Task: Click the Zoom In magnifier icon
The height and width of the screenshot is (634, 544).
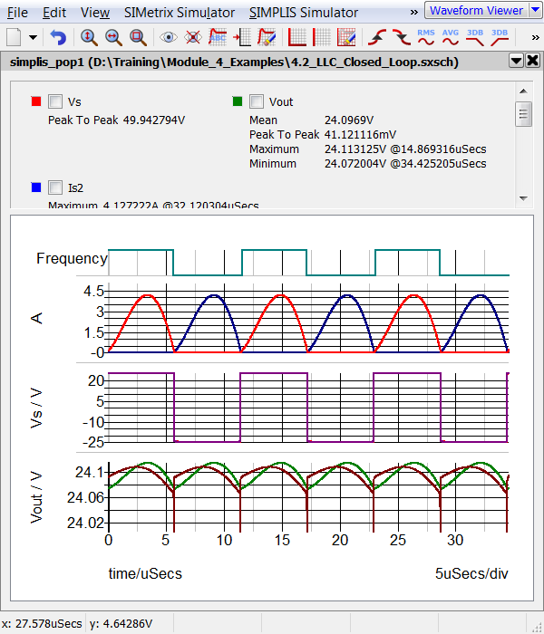Action: pyautogui.click(x=89, y=37)
